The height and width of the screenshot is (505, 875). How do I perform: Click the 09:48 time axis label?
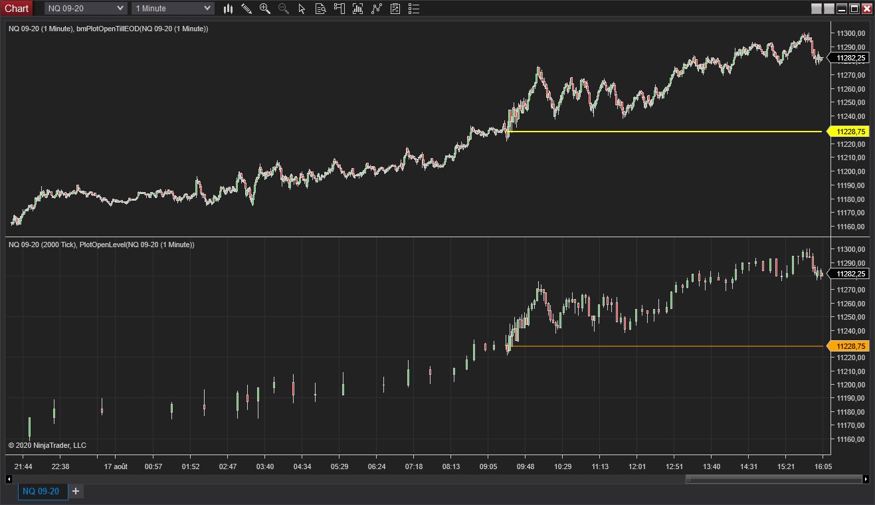coord(525,467)
